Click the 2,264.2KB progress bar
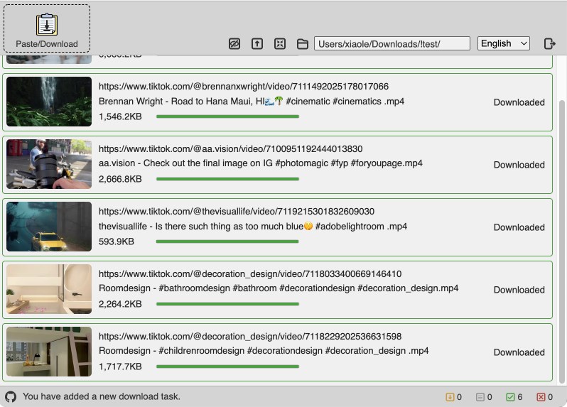The image size is (567, 407). (227, 304)
